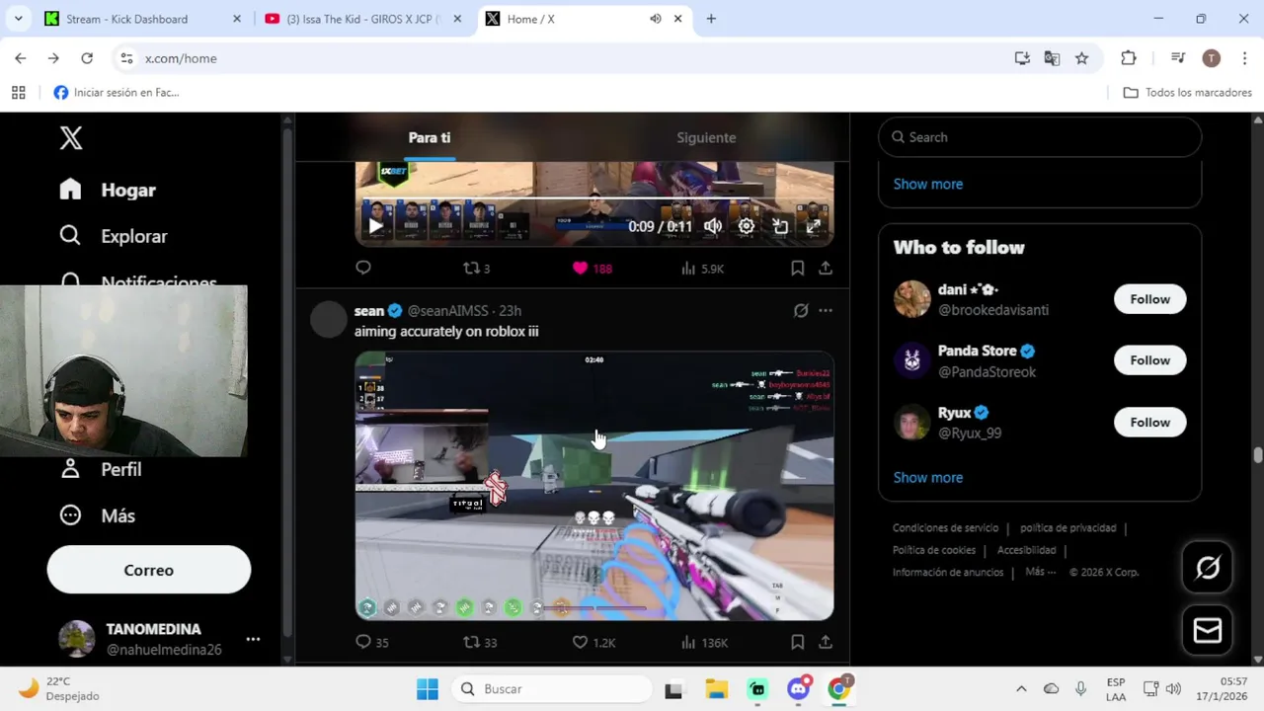Switch to Siguiente tab
The image size is (1264, 711).
pyautogui.click(x=706, y=137)
